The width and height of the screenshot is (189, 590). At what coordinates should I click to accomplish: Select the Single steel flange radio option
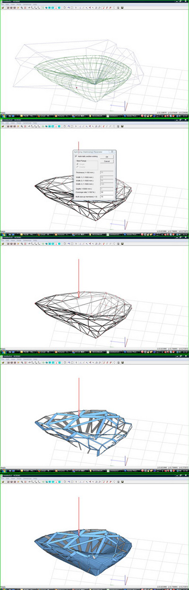(77, 164)
